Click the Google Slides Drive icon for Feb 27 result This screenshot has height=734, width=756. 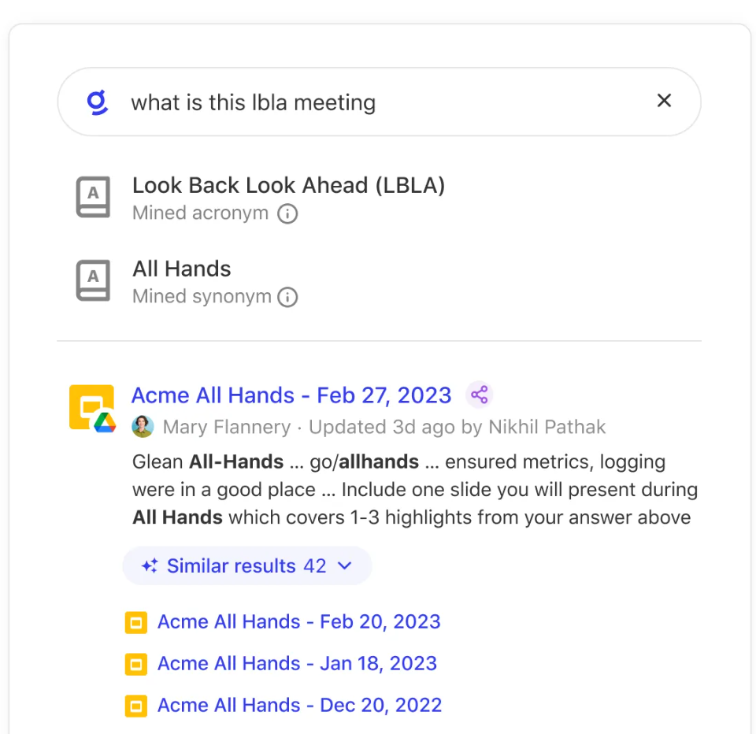pos(93,408)
